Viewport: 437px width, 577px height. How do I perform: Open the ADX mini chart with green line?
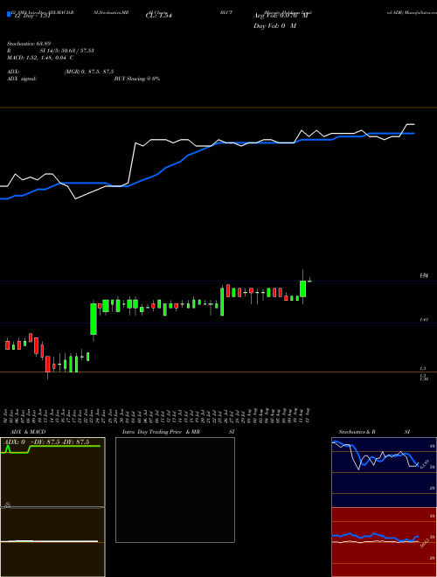(x=52, y=472)
